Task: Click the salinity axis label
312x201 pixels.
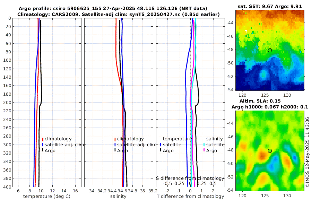Action: coord(118,196)
